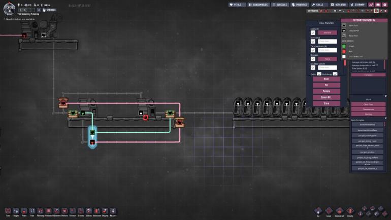Open the Research menu
The width and height of the screenshot is (391, 220).
click(x=340, y=5)
